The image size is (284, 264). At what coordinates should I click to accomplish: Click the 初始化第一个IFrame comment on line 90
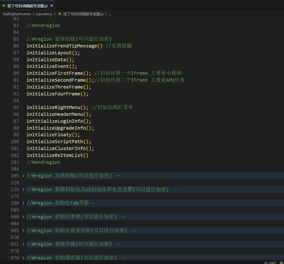coord(138,73)
